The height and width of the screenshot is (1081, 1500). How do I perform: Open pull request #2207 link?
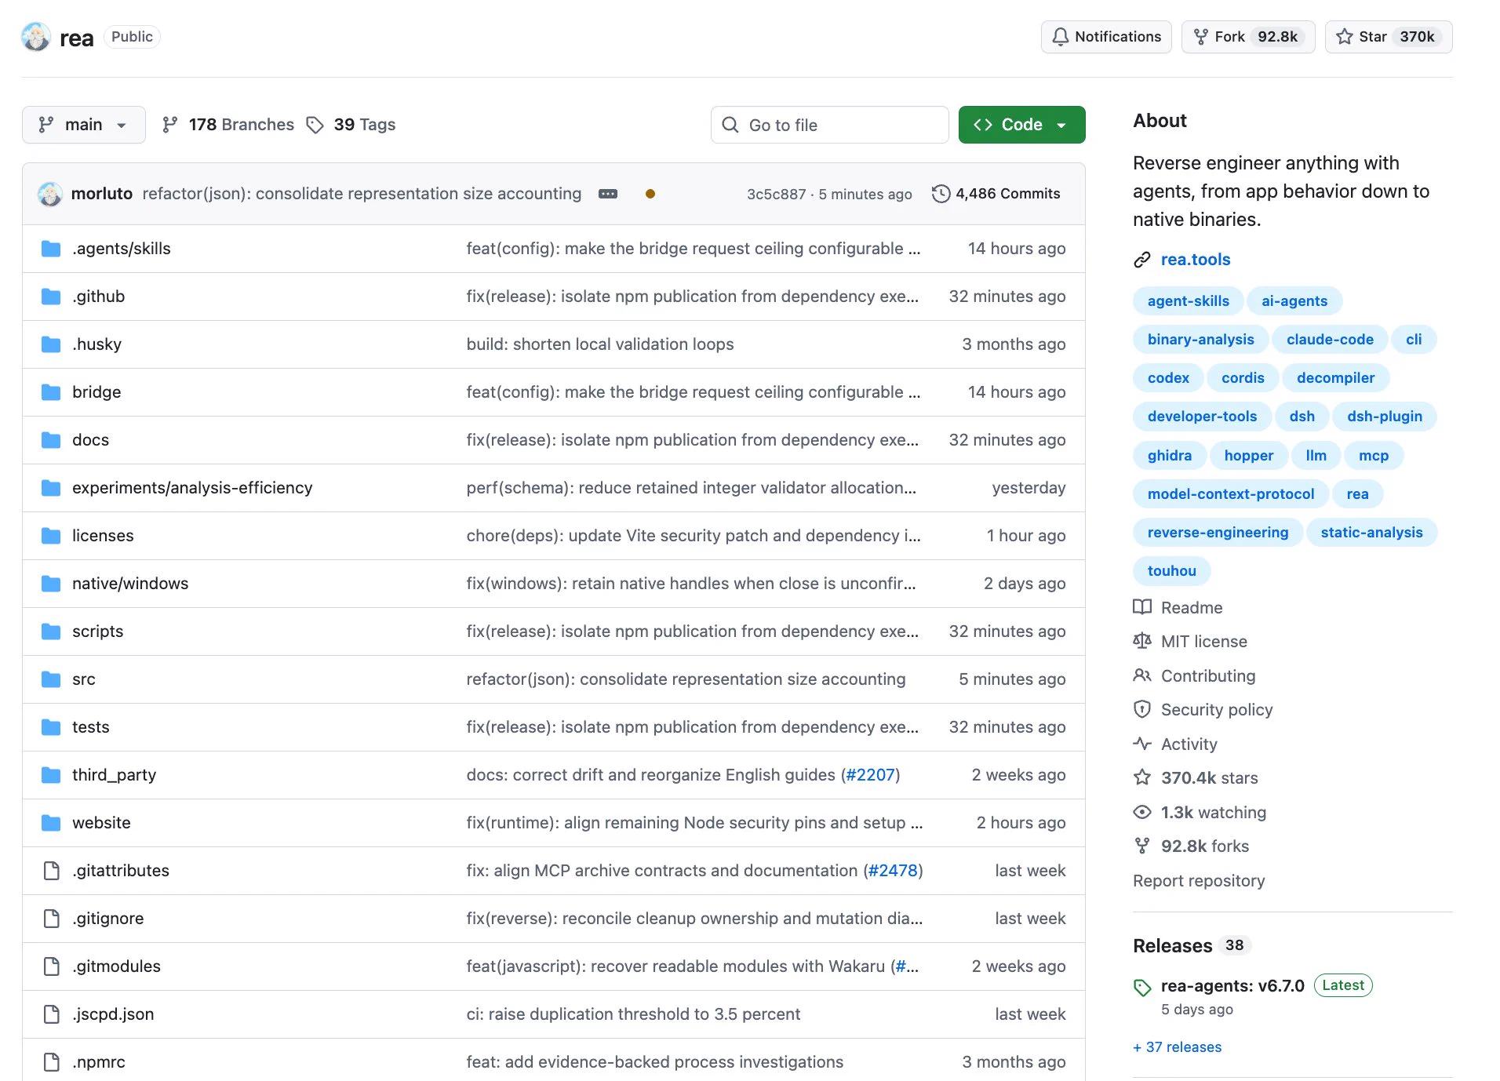[870, 775]
